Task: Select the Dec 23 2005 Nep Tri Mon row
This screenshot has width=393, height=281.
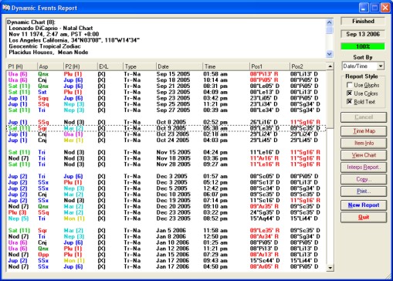Action: coord(166,218)
